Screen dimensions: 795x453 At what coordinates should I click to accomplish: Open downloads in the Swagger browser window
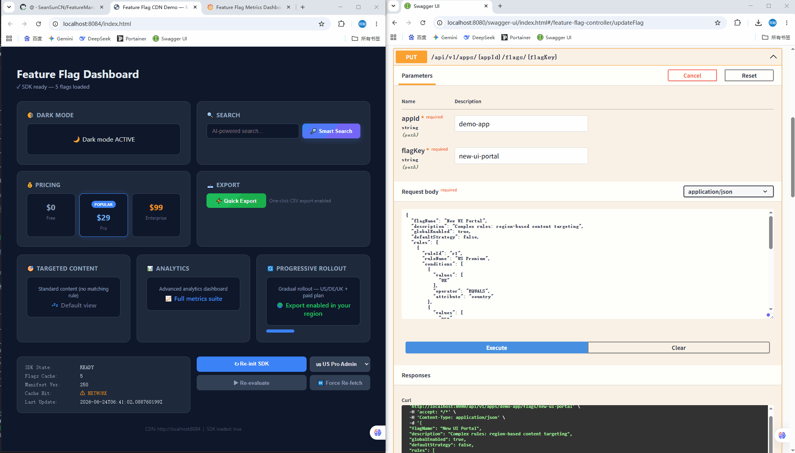[x=758, y=23]
